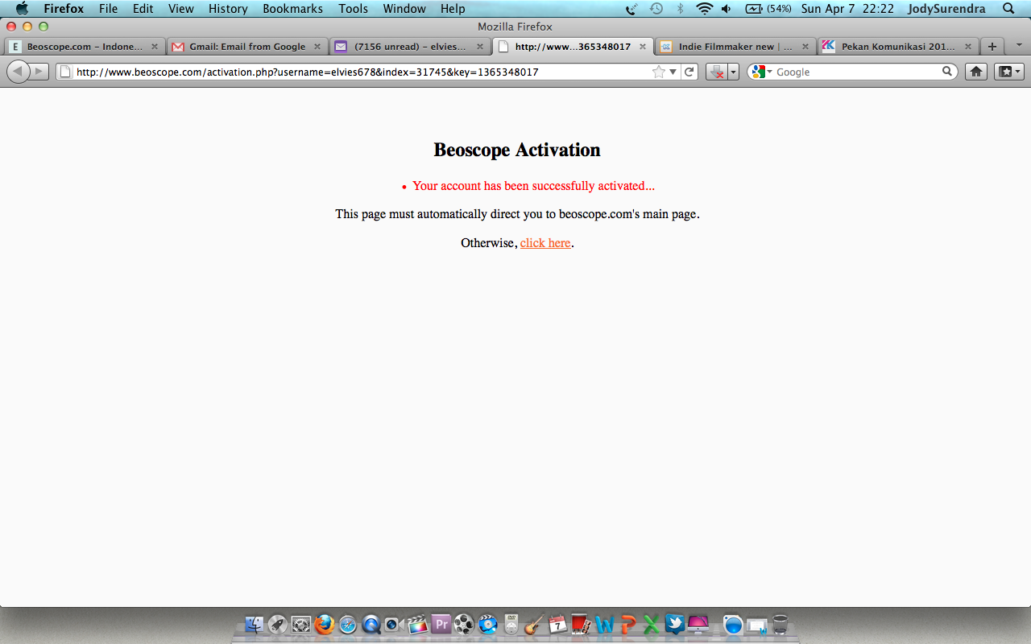Open the film reel app in Dock
The image size is (1031, 644).
tap(464, 624)
